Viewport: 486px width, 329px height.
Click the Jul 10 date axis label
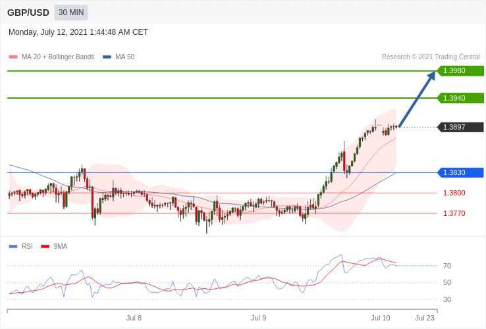pyautogui.click(x=380, y=318)
